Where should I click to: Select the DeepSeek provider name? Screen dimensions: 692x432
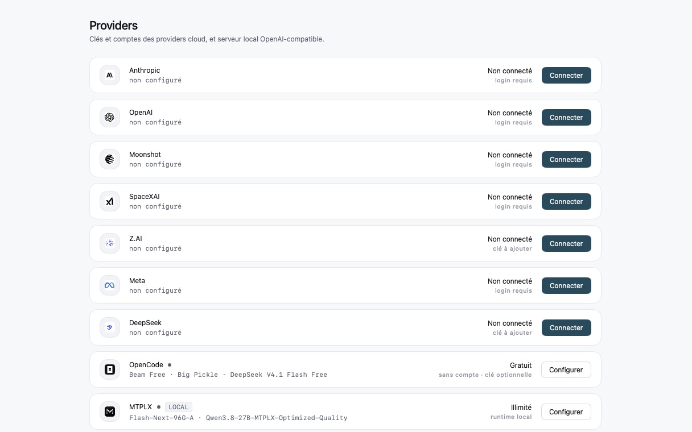click(146, 323)
